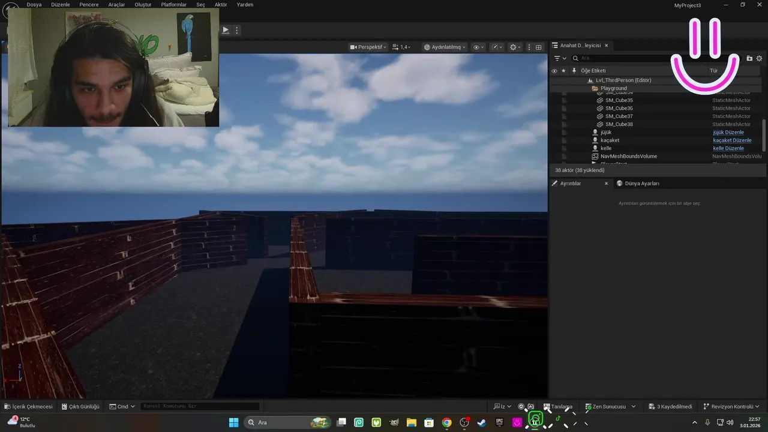Click the 3 Kaydedilmedi unsaved indicator

(670, 406)
